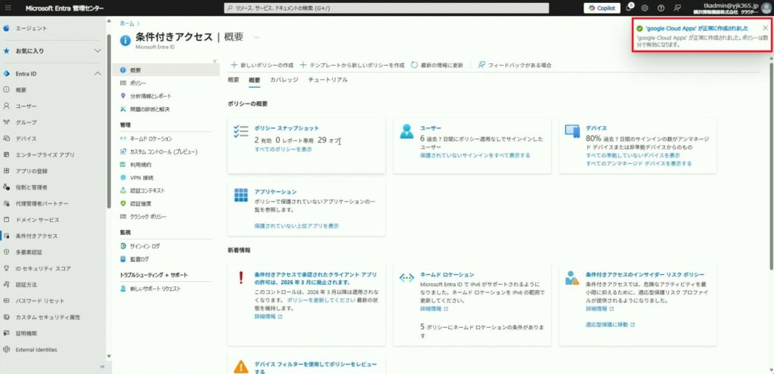This screenshot has height=374, width=774.
Task: Click the user account avatar
Action: tap(765, 8)
